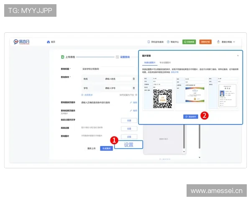The image size is (251, 201).
Task: Click the blue 生成查询 button
Action: [106, 148]
